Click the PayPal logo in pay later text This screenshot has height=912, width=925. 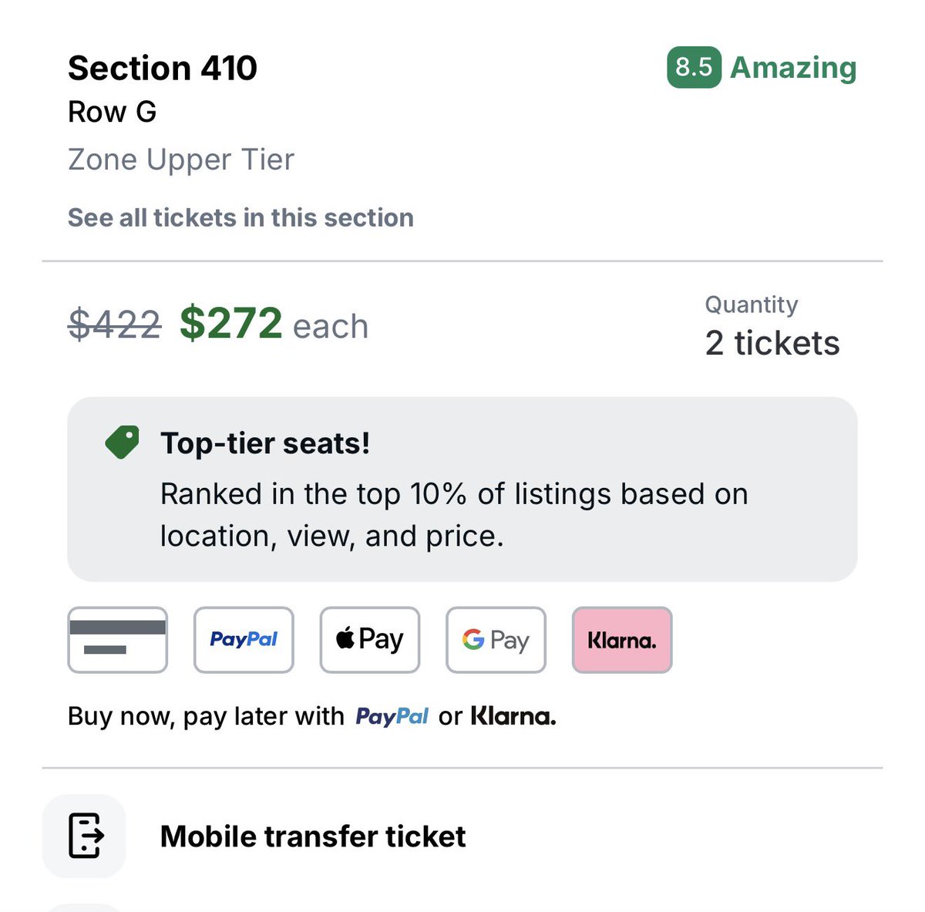point(392,717)
